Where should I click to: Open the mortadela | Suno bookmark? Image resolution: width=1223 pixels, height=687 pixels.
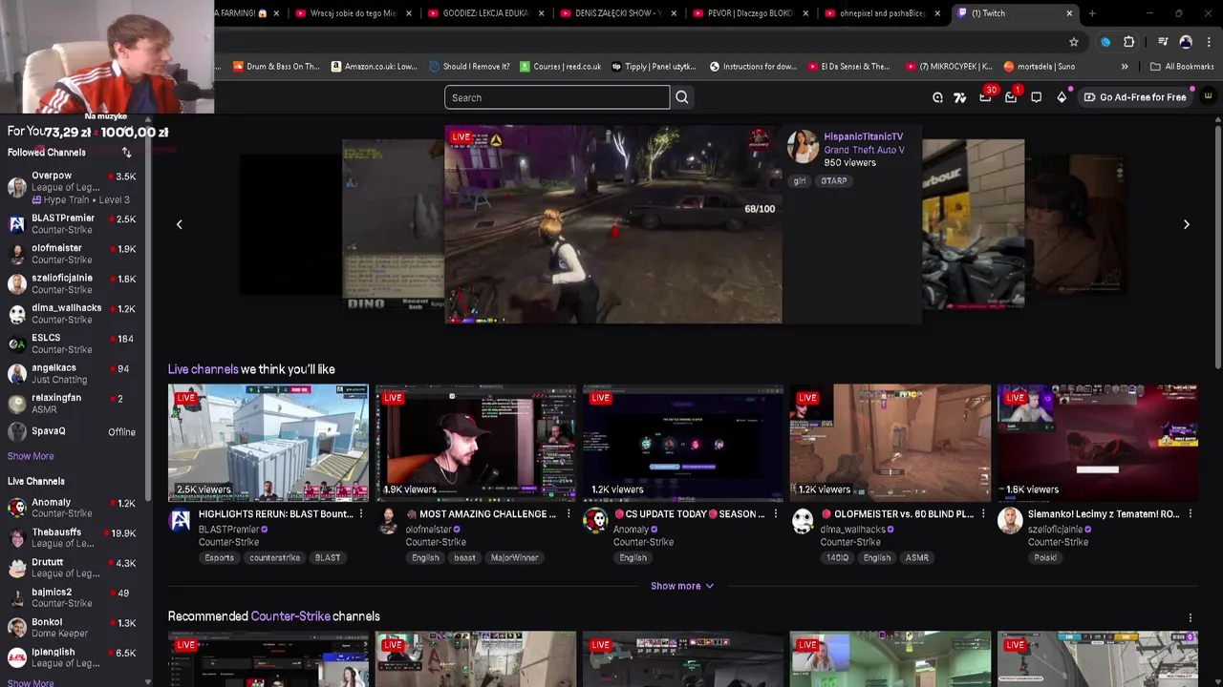tap(1039, 67)
